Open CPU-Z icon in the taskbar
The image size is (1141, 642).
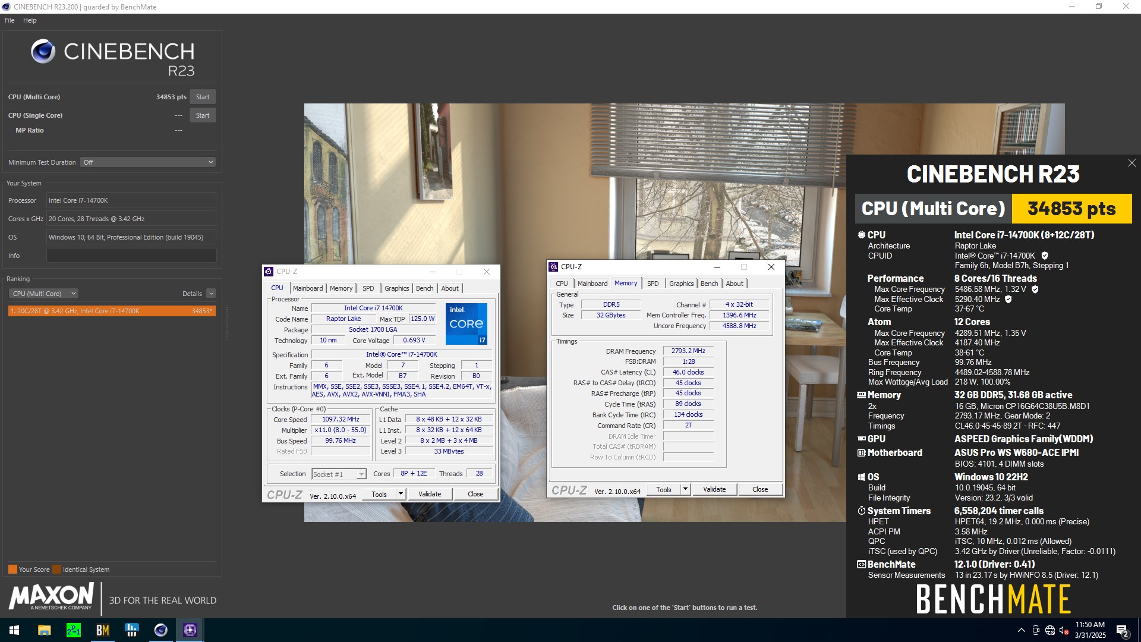coord(190,630)
